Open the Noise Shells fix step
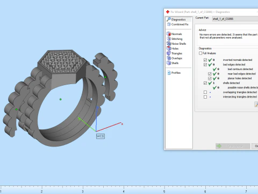The height and width of the screenshot is (194, 258). pyautogui.click(x=176, y=44)
